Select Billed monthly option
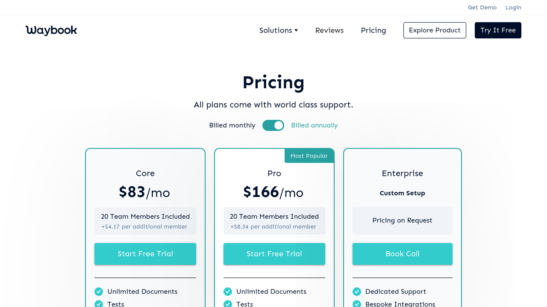Screen dimensions: 547x307 click(x=232, y=125)
